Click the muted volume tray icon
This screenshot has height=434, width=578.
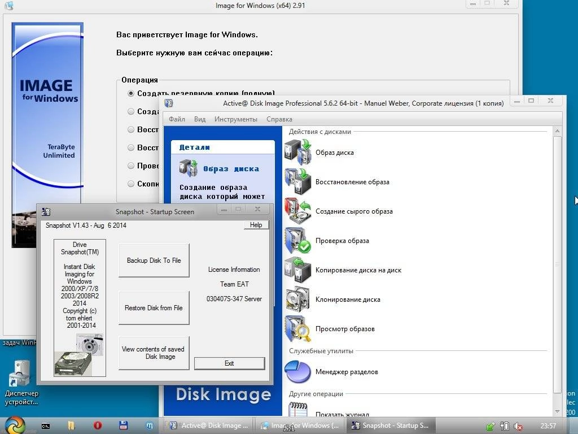(x=518, y=426)
